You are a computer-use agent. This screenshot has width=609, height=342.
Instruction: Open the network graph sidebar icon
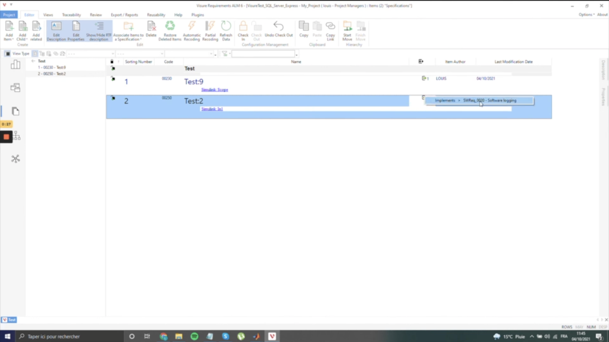point(15,159)
